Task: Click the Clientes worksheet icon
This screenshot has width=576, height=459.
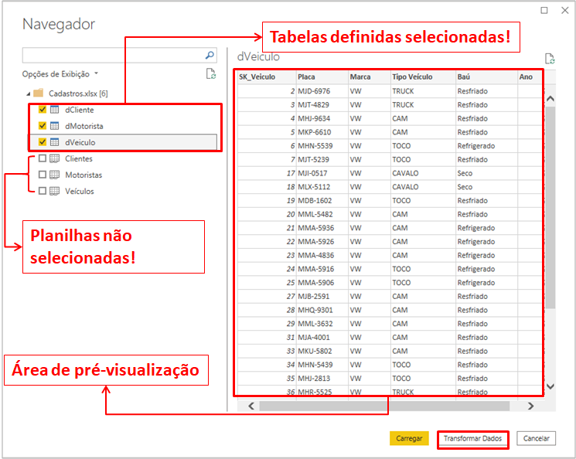Action: [x=54, y=158]
